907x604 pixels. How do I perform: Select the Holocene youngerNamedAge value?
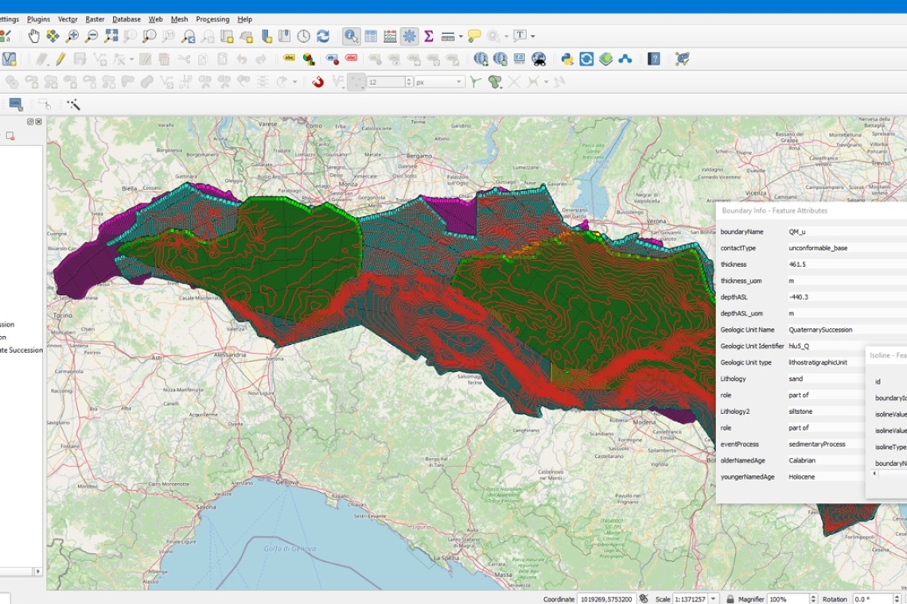pos(801,477)
